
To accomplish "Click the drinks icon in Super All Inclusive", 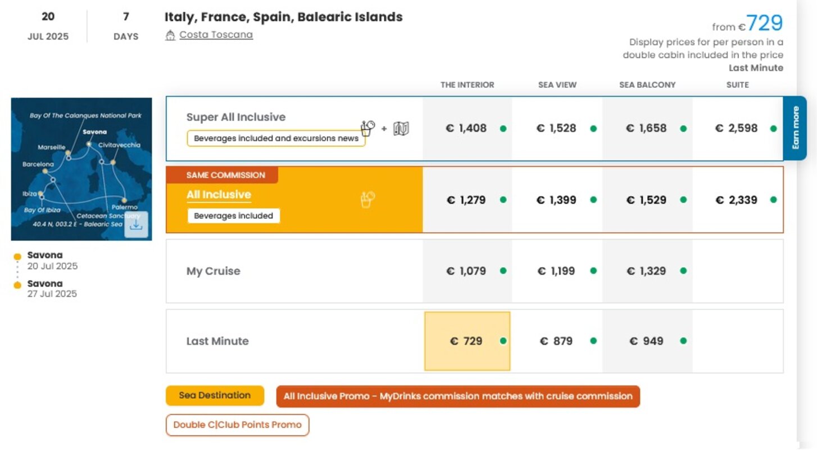I will (367, 128).
